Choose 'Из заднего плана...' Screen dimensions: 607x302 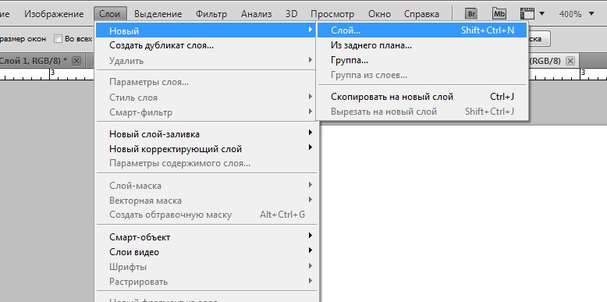(x=421, y=45)
